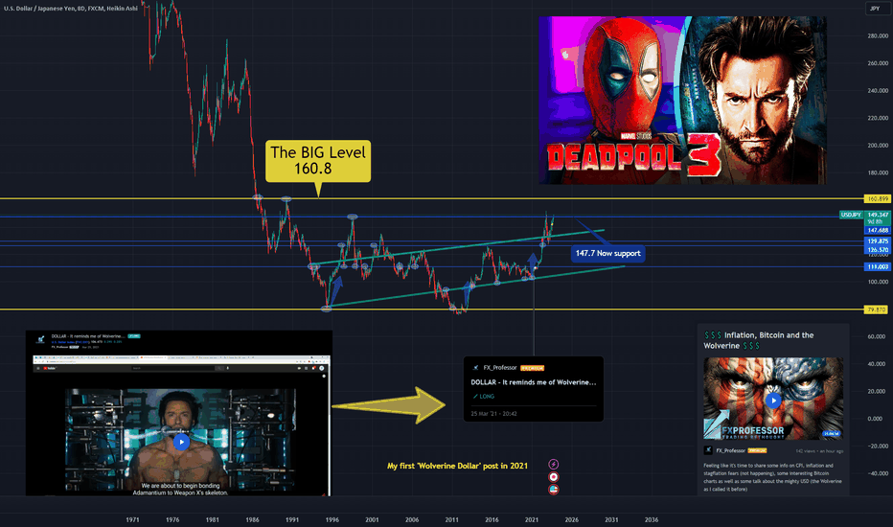Click the author logo in the Wolverine video post header

click(x=40, y=339)
